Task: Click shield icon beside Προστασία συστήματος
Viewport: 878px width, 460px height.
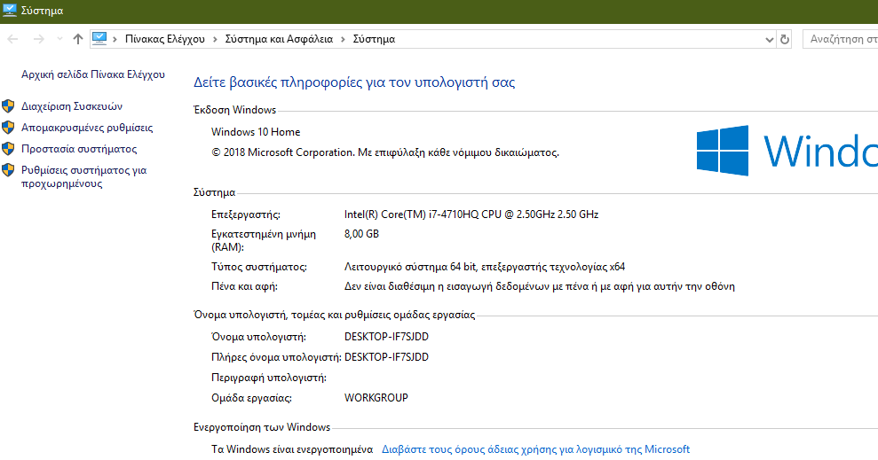Action: 8,149
